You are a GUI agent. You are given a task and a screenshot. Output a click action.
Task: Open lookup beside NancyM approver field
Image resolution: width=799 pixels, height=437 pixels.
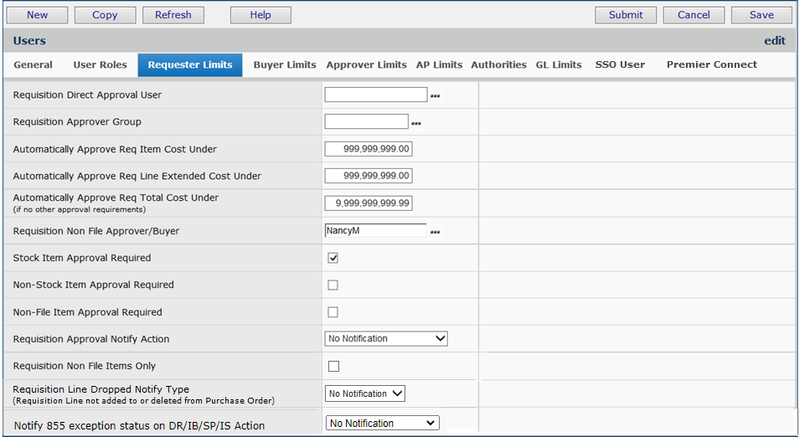point(435,232)
